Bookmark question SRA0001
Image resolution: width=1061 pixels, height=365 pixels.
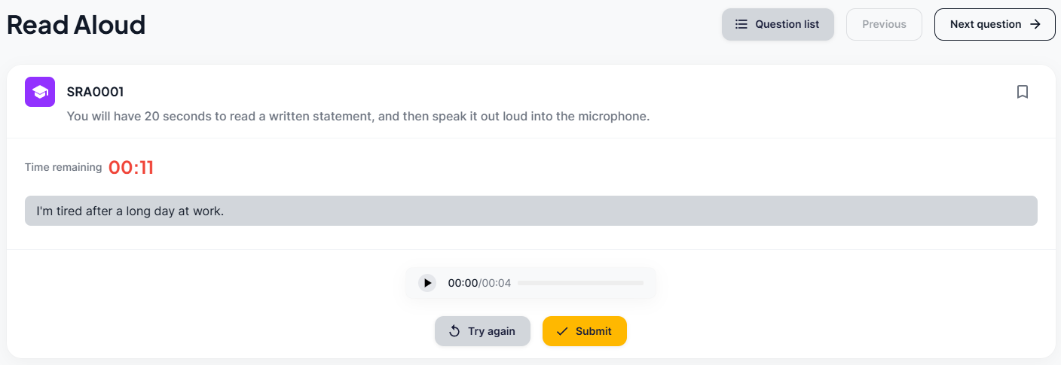point(1023,92)
